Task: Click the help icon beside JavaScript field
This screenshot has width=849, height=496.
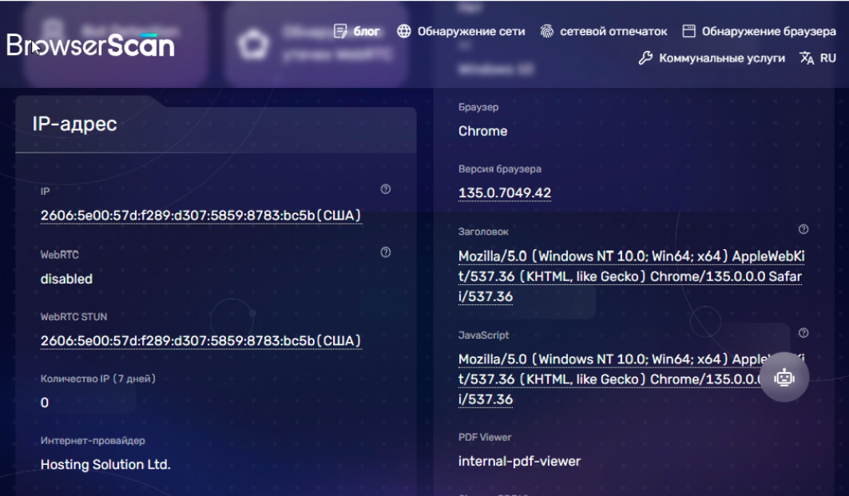Action: [803, 332]
